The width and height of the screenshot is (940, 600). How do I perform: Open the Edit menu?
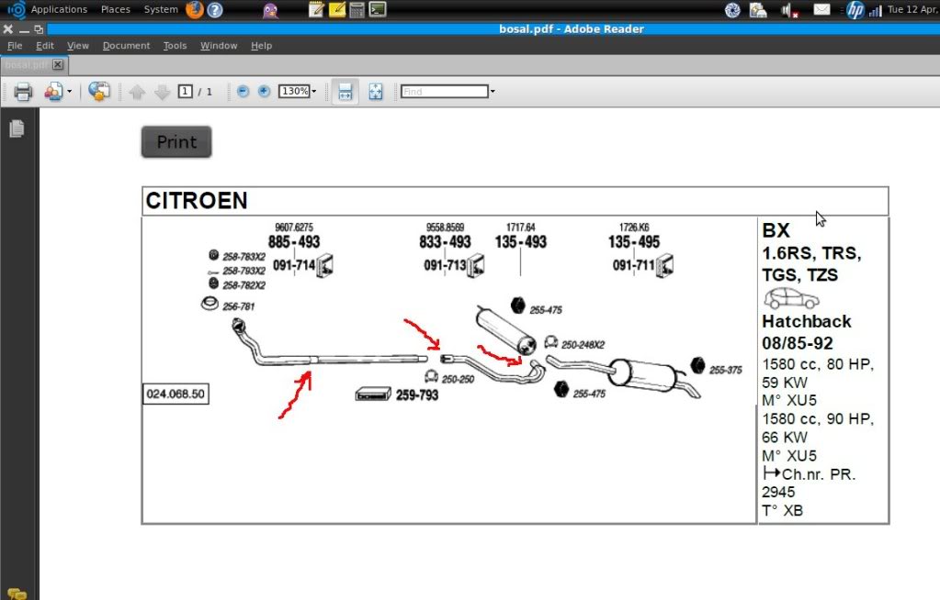(44, 46)
